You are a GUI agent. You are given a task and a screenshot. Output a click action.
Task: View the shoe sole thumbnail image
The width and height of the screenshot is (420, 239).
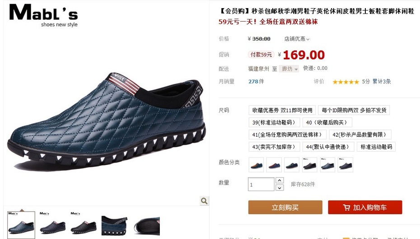[147, 226]
